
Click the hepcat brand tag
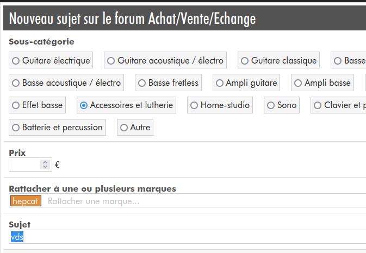pos(26,201)
